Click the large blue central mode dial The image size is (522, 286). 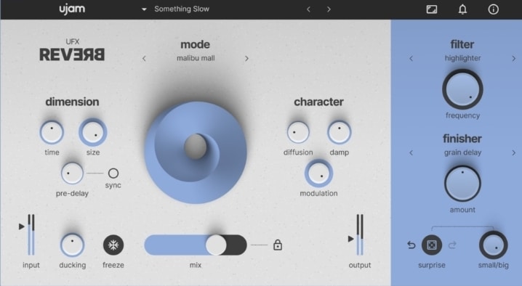pos(196,152)
